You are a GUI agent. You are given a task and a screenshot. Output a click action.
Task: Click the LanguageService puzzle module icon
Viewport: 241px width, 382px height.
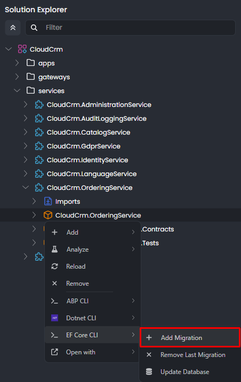coord(39,173)
